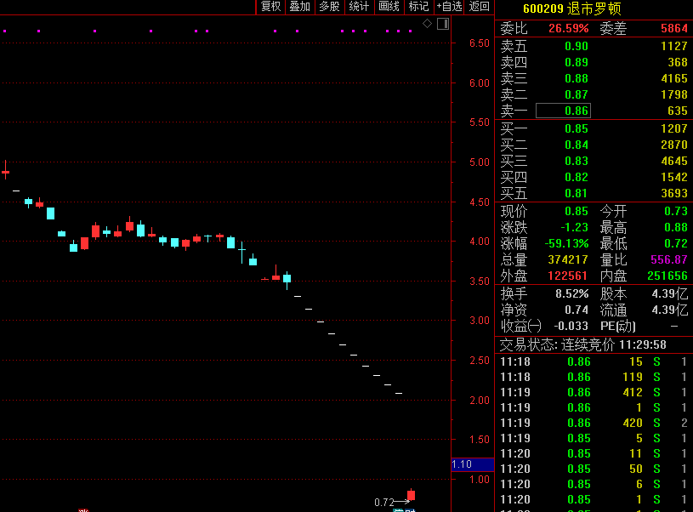Click the 量比 value 556.87
This screenshot has width=693, height=512.
click(668, 259)
